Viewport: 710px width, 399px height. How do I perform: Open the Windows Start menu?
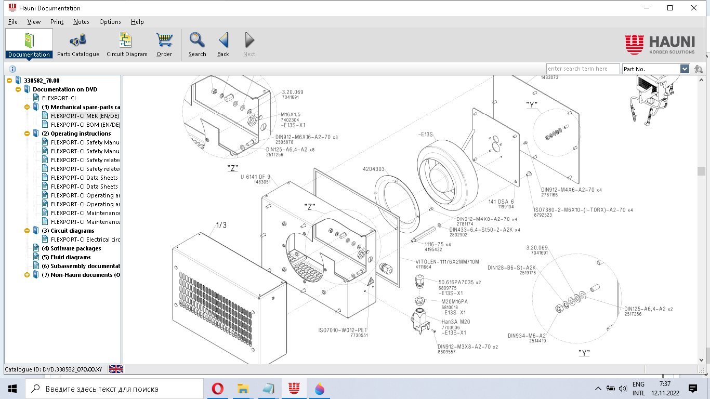12,389
